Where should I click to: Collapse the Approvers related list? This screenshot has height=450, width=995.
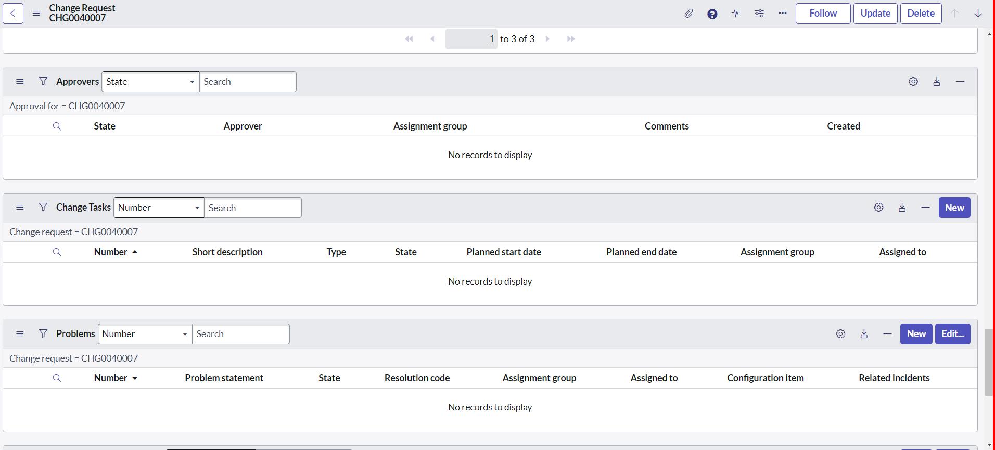960,82
